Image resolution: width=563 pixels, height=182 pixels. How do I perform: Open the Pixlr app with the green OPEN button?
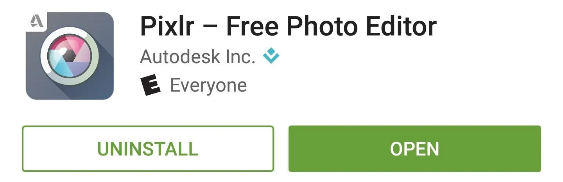[415, 148]
